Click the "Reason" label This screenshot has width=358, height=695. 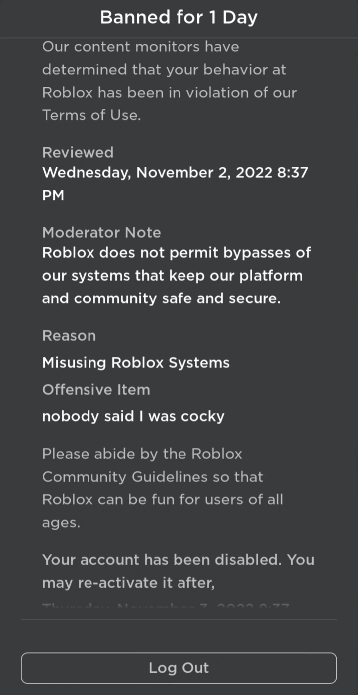(x=69, y=336)
